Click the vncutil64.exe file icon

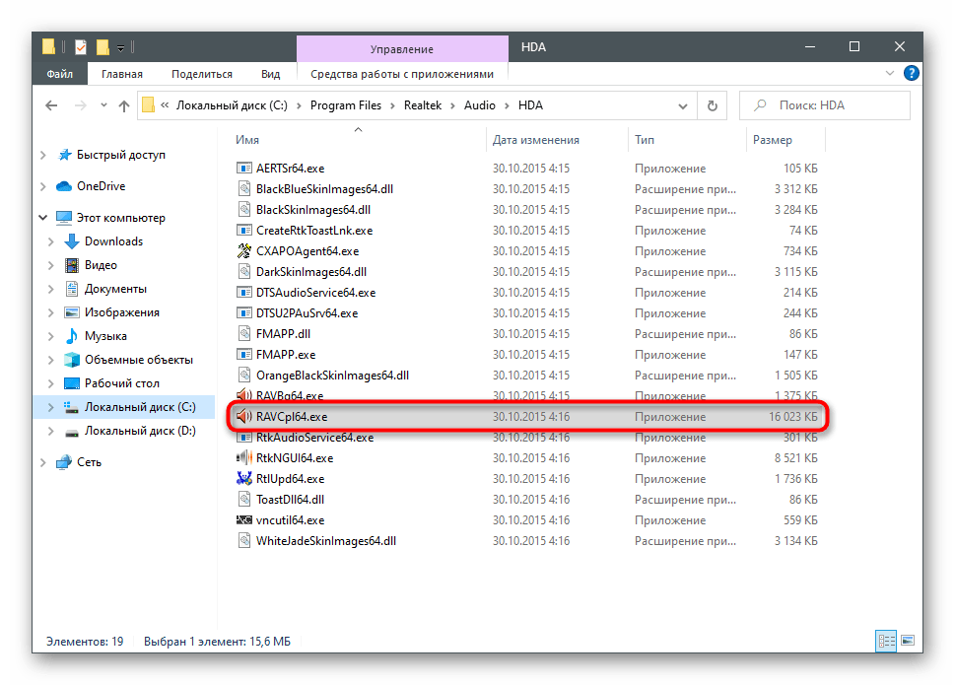tap(244, 520)
